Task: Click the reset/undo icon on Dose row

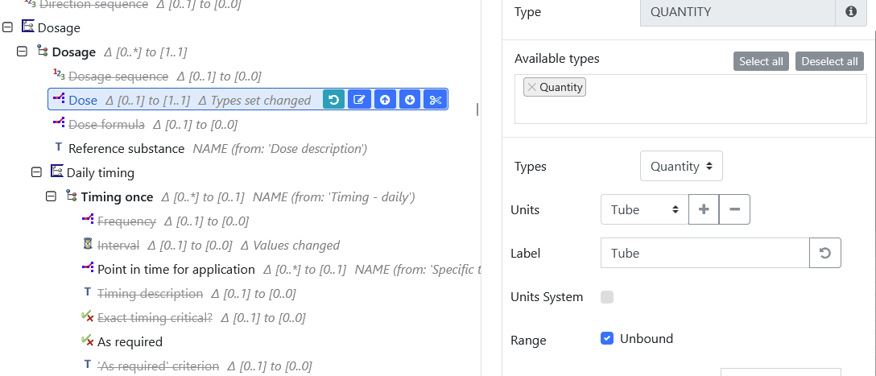Action: 334,100
